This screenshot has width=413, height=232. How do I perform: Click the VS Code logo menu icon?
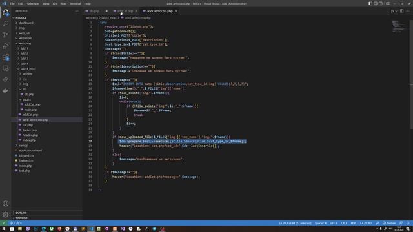(5, 4)
